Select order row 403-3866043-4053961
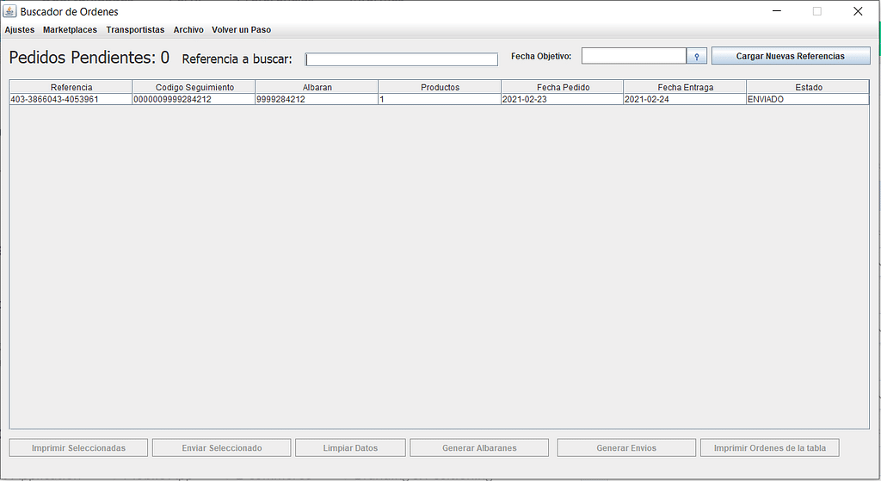The height and width of the screenshot is (481, 881). click(71, 99)
